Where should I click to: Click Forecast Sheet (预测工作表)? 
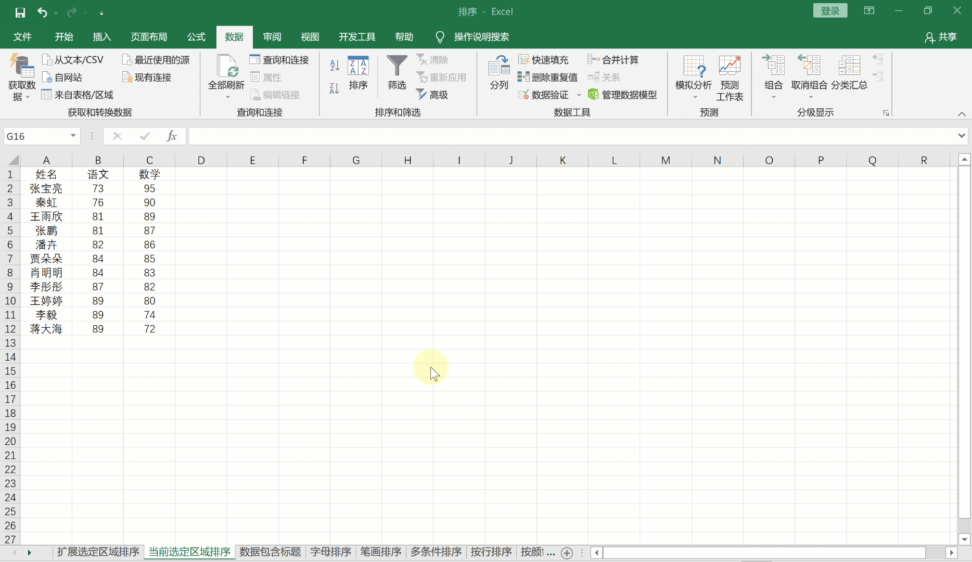click(730, 78)
